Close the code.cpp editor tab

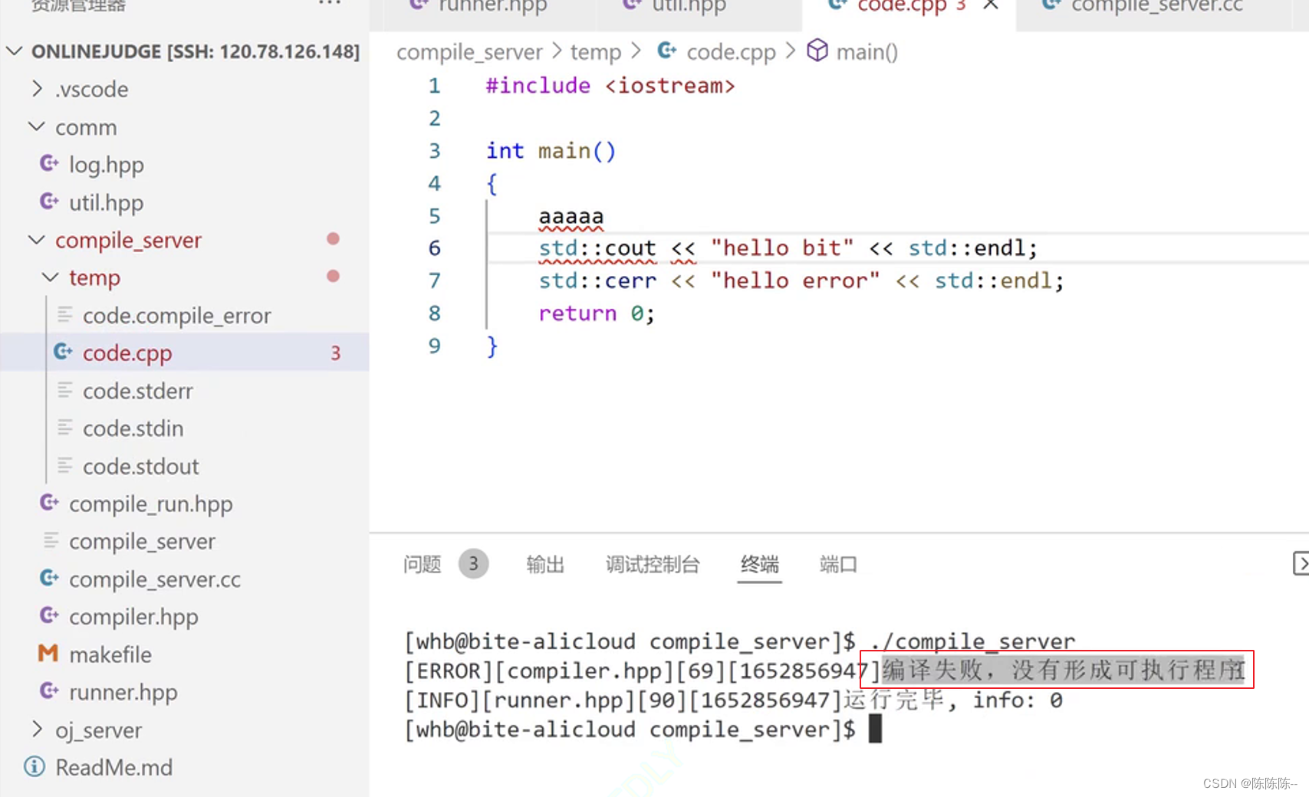coord(991,5)
